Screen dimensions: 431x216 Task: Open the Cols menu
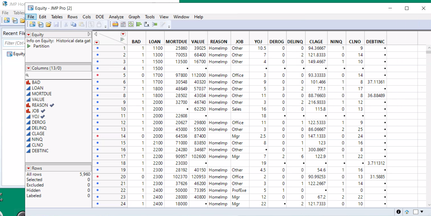pyautogui.click(x=87, y=17)
